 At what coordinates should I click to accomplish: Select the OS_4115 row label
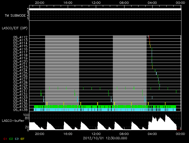coord(20,46)
